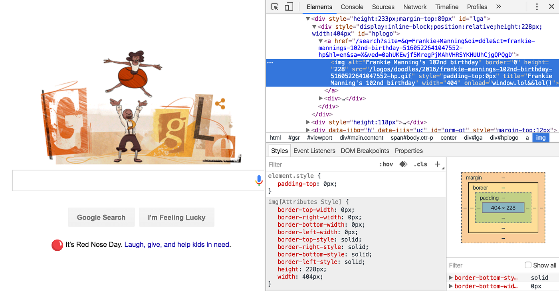Expand computed border-bottom-width property
Viewport: 559px width, 291px height.
tap(451, 286)
